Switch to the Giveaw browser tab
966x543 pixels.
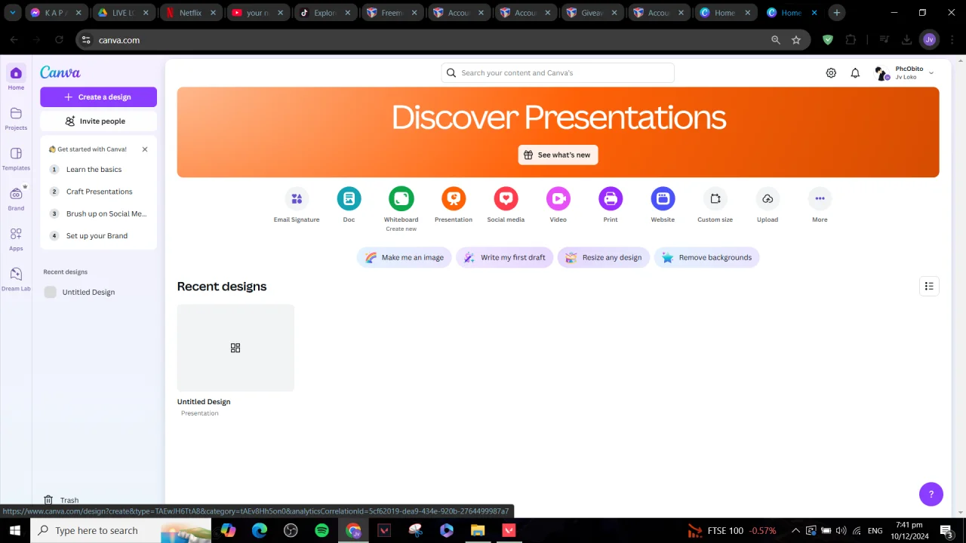click(590, 13)
